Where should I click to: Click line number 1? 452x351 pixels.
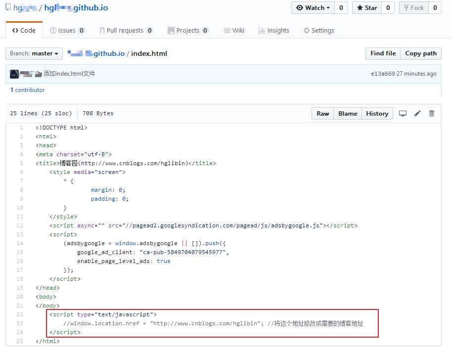point(21,128)
